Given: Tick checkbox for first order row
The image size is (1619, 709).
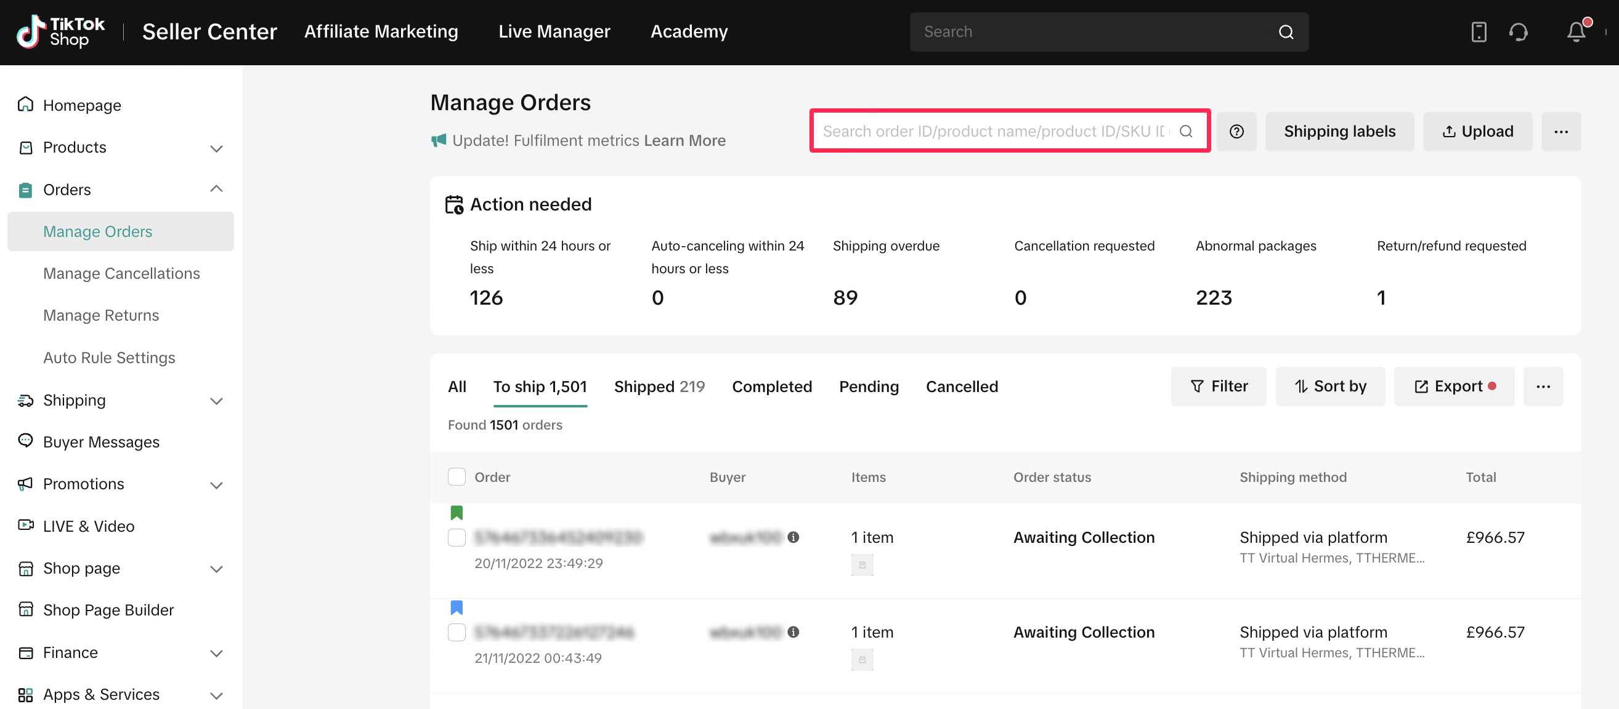Looking at the screenshot, I should click(x=457, y=537).
